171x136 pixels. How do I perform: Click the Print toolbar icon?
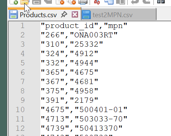coord(83,2)
